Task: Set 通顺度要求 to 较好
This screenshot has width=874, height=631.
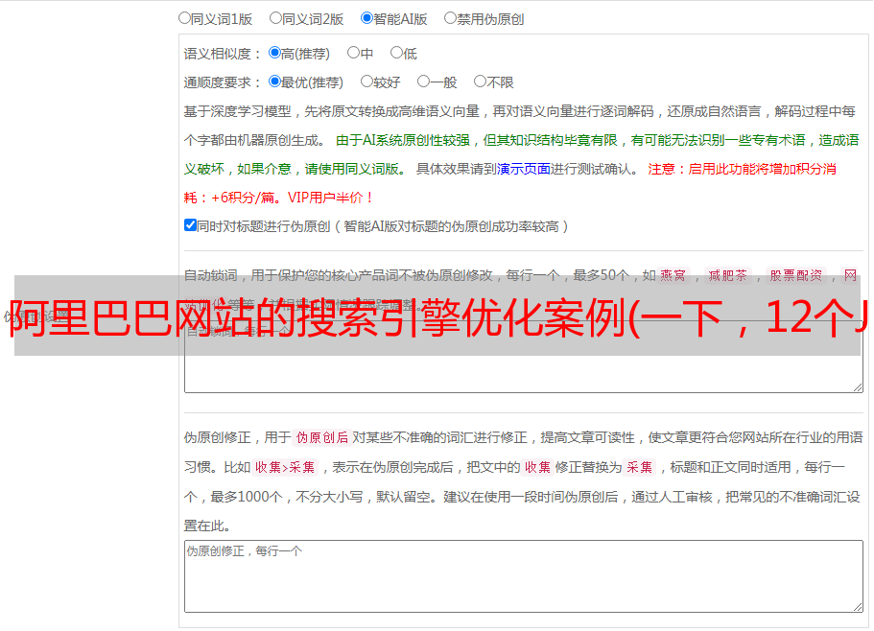Action: point(366,82)
